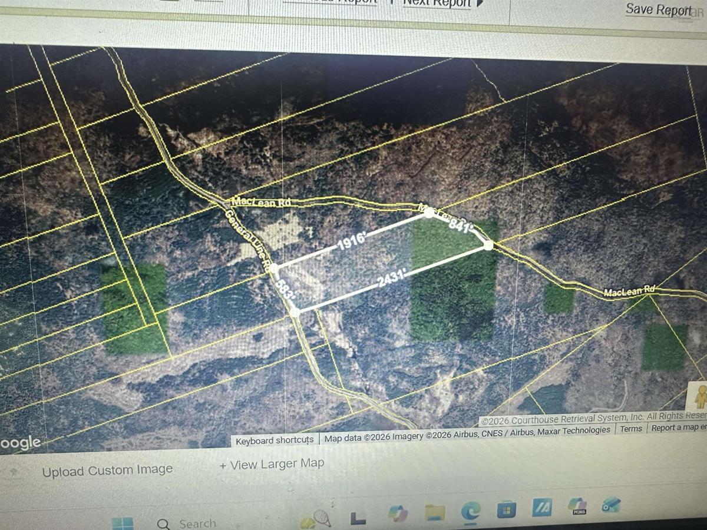Open the M365 app from the taskbar

tap(577, 506)
